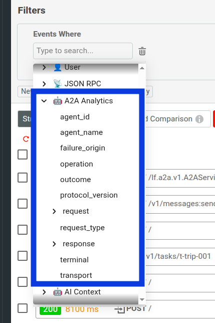Click the JSON RPC label
Viewport: 215px width, 323px height.
coord(83,84)
